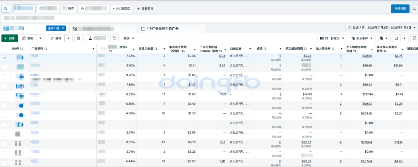The height and width of the screenshot is (167, 418).
Task: Open the date range picker 过去7天
Action: tap(381, 28)
